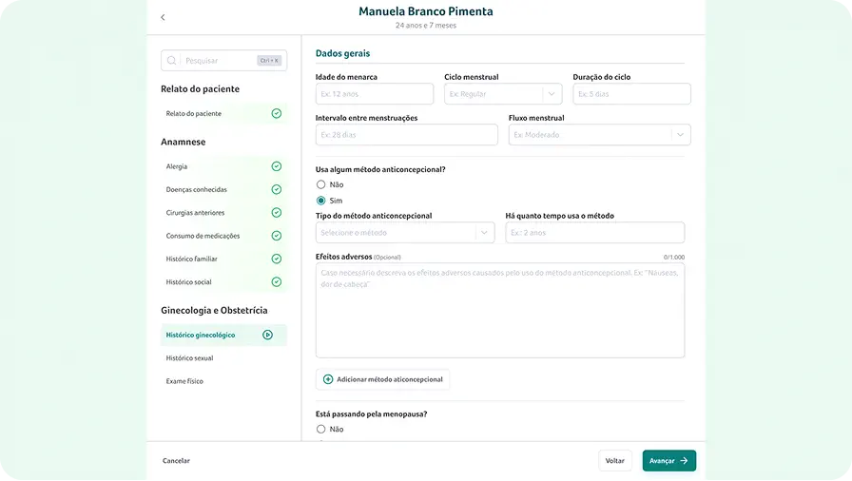Click the checkmark icon next to Relato do paciente

[x=276, y=113]
